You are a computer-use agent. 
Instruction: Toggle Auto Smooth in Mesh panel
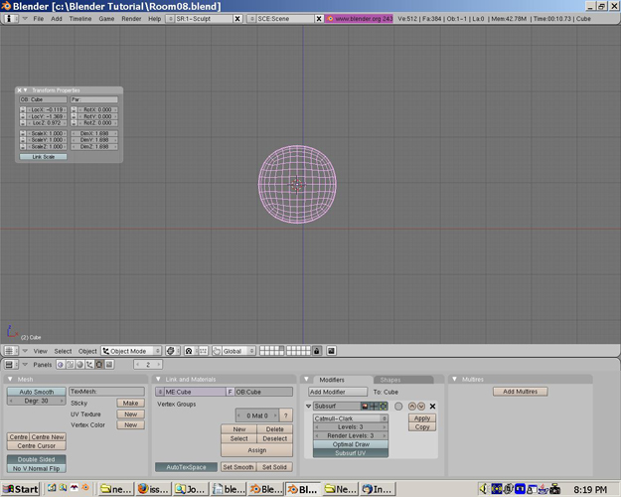[37, 392]
